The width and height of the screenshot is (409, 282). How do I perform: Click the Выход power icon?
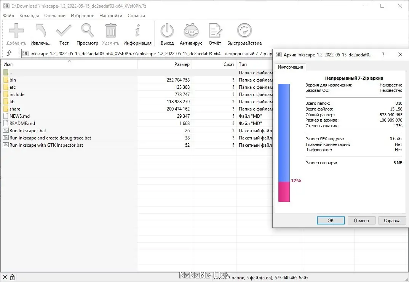tap(167, 31)
